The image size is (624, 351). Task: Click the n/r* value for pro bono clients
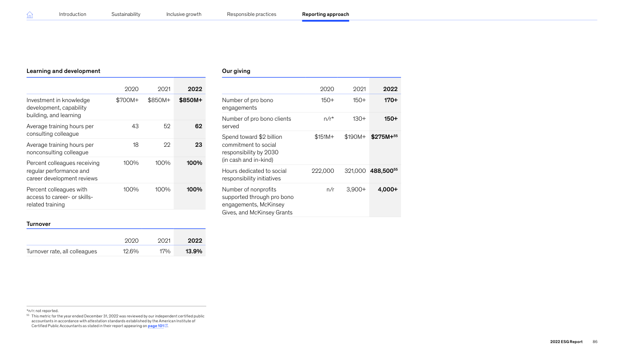click(x=328, y=118)
